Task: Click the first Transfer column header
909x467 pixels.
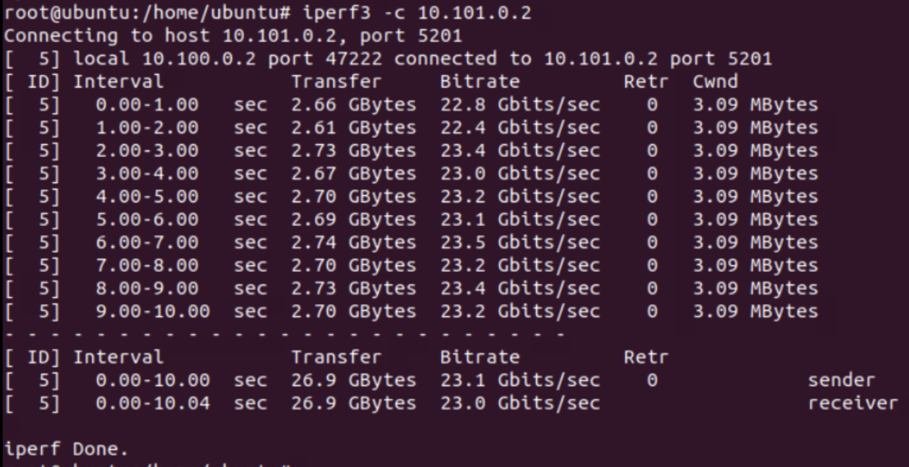Action: 336,82
